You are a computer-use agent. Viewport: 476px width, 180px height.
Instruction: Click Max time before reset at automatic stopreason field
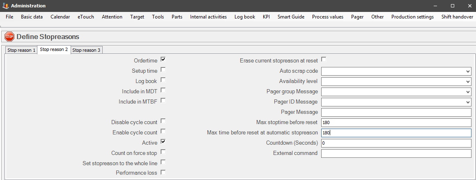tap(396, 133)
